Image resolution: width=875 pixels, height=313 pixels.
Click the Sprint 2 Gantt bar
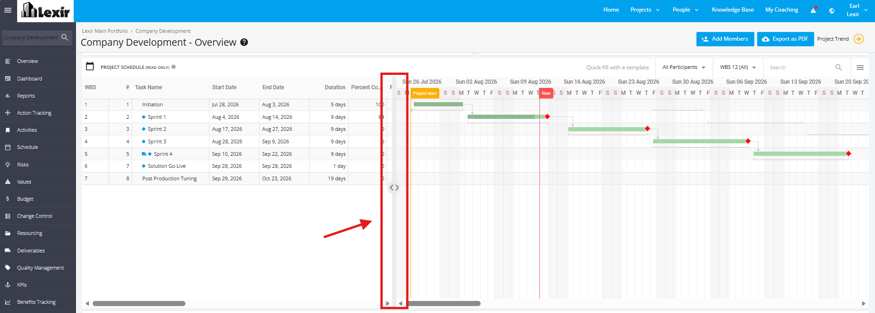[608, 129]
